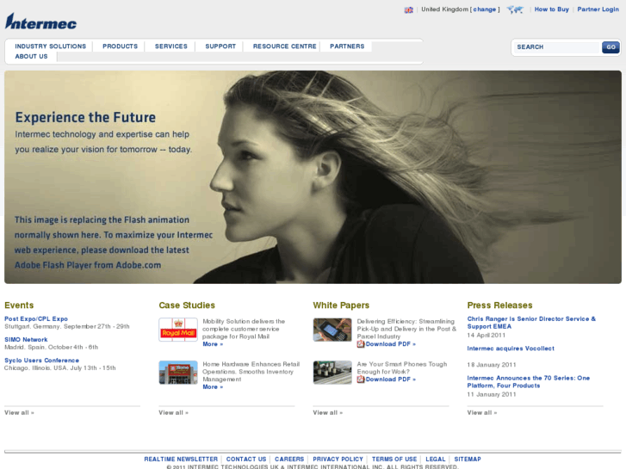Open the SIMO Network event
This screenshot has width=626, height=469.
point(26,340)
